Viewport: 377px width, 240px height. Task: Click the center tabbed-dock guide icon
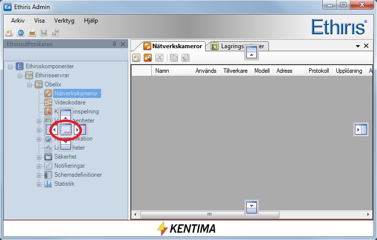[65, 130]
